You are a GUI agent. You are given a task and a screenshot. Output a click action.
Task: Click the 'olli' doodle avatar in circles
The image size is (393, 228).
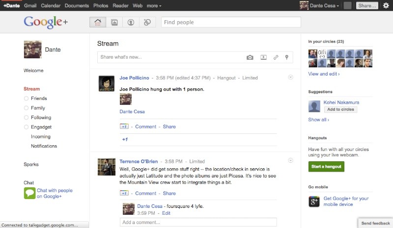click(x=322, y=54)
